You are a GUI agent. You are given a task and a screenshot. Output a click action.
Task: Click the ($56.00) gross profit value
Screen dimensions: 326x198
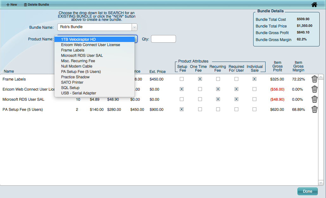277,89
